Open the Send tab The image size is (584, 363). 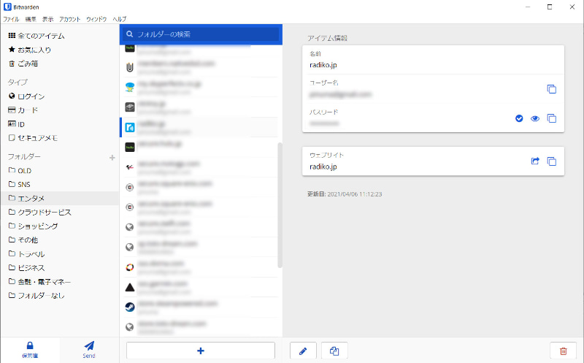89,350
